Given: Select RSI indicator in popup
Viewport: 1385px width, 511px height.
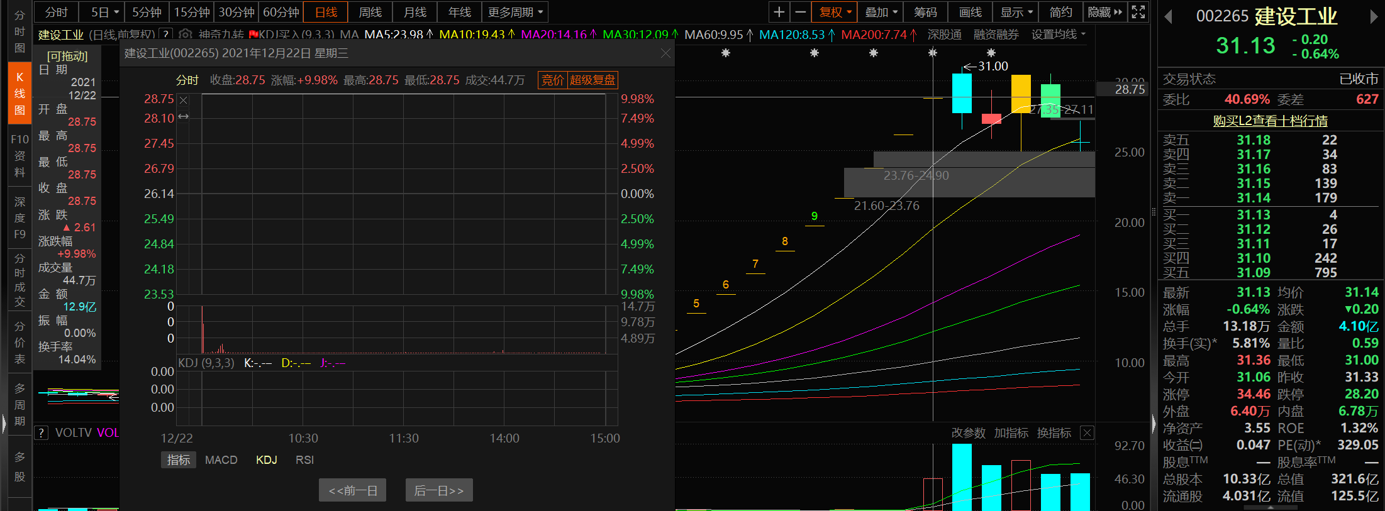Looking at the screenshot, I should pos(304,460).
